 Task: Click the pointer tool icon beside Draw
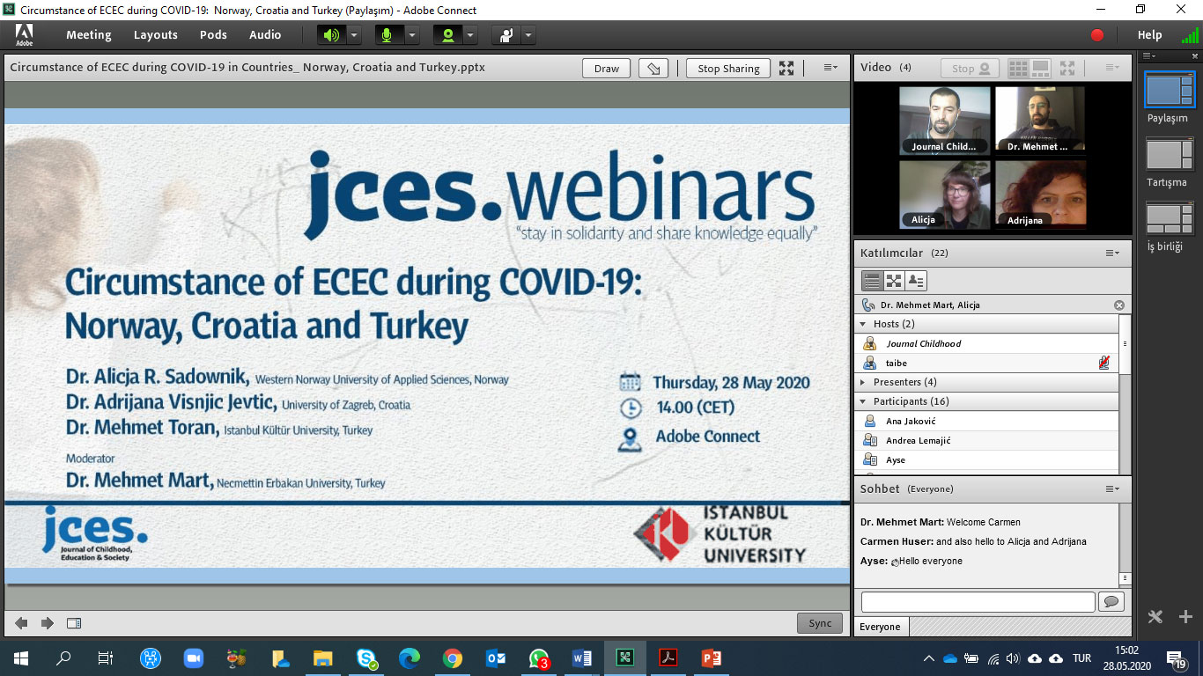653,69
